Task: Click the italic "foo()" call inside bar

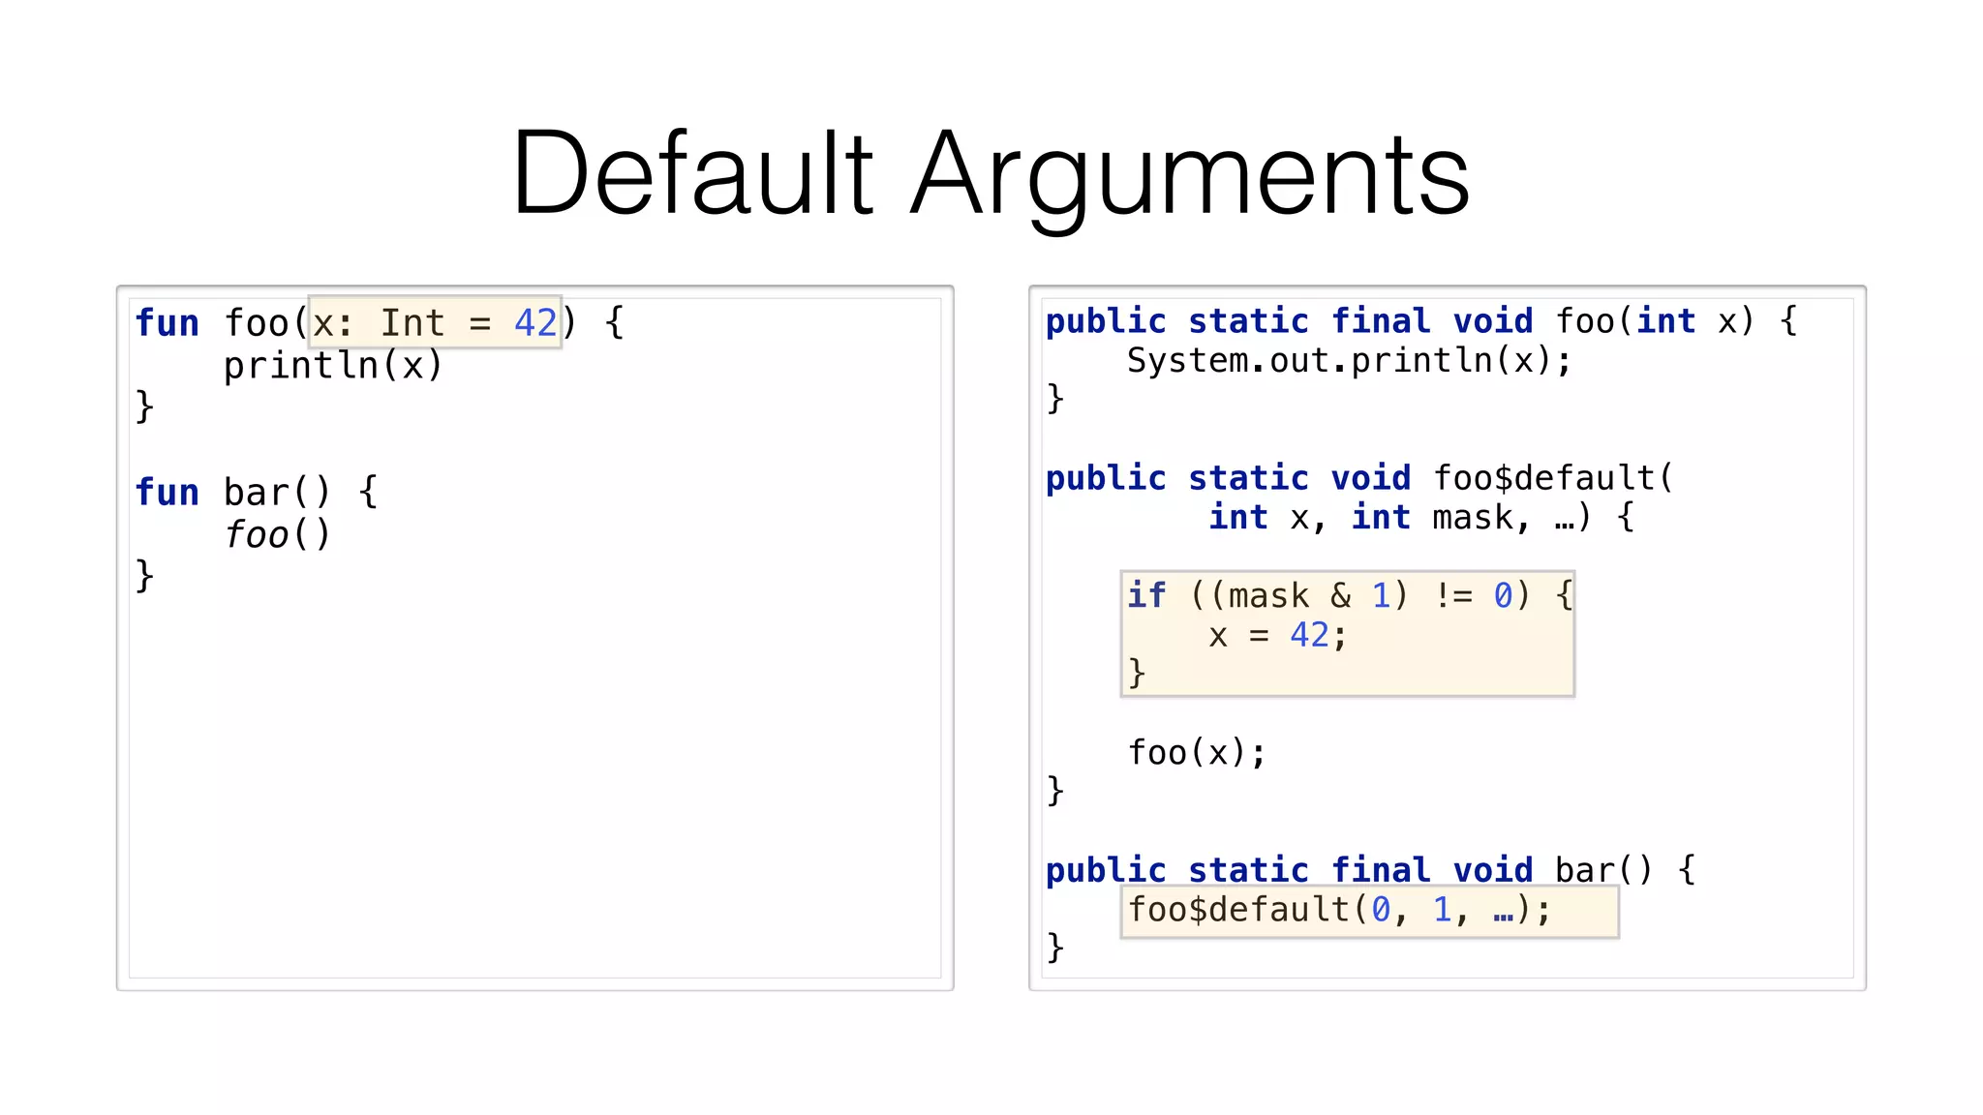Action: click(277, 533)
